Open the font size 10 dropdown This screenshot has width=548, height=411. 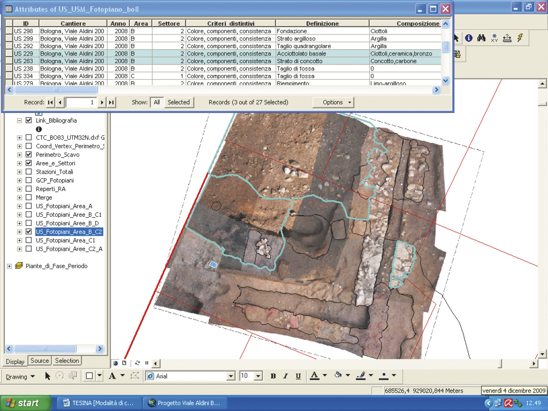pos(258,376)
